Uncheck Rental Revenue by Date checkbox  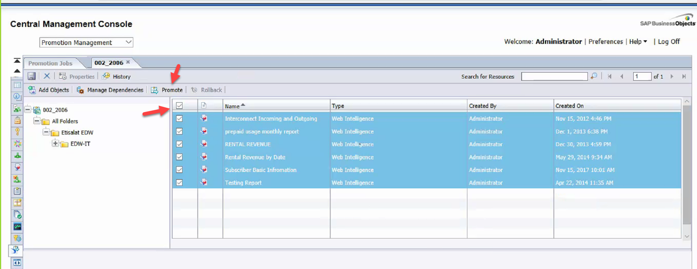[179, 157]
